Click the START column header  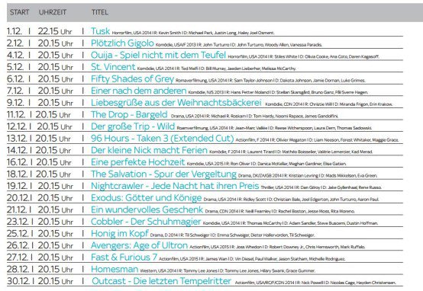pyautogui.click(x=19, y=12)
